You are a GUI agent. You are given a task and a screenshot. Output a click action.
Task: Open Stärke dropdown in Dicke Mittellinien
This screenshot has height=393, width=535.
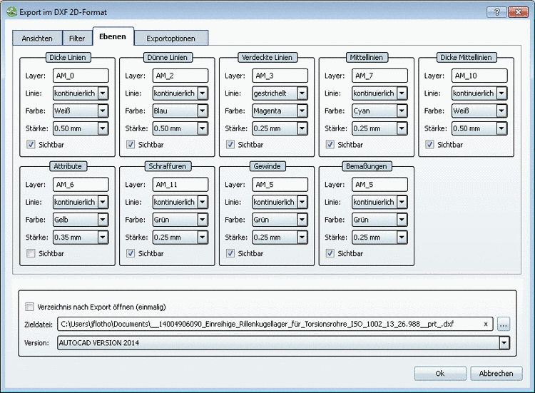click(x=479, y=128)
